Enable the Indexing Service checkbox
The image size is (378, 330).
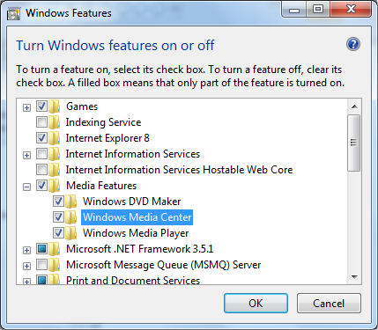tap(41, 122)
